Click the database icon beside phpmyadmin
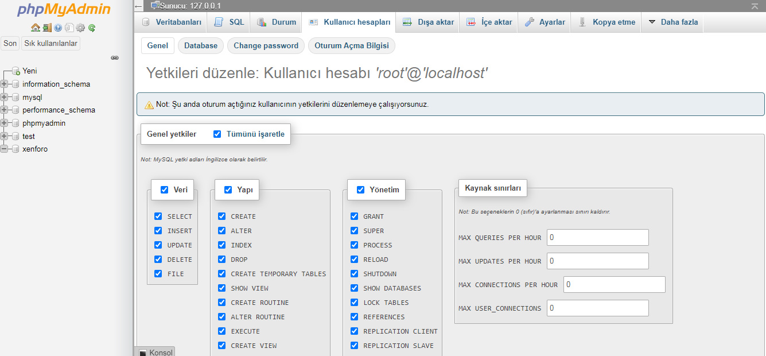This screenshot has width=766, height=356. click(x=15, y=123)
